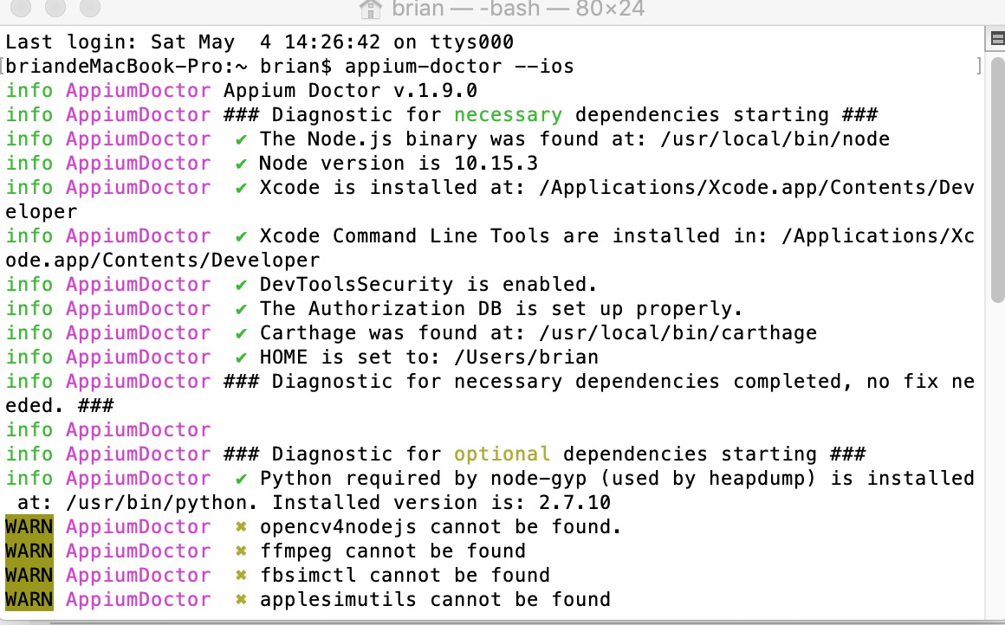Click the green checkmark on the Node.js binary line
This screenshot has width=1005, height=625.
[240, 139]
